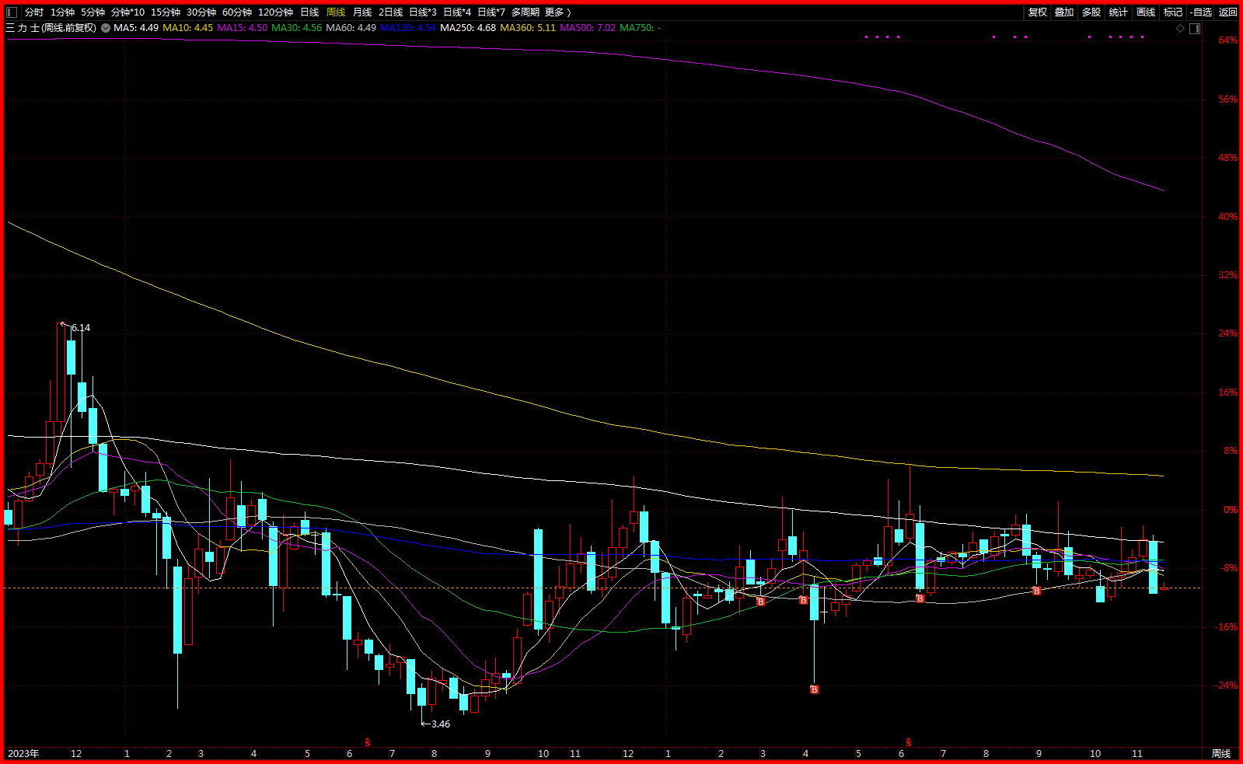
Task: Click the red B marker below the long-wick candle
Action: [x=814, y=689]
